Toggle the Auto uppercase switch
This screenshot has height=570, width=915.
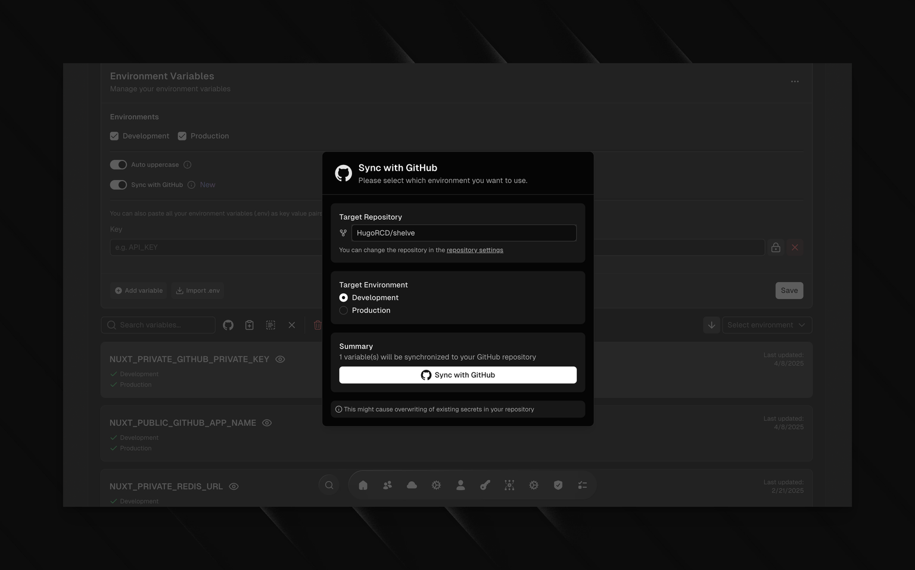pyautogui.click(x=119, y=164)
